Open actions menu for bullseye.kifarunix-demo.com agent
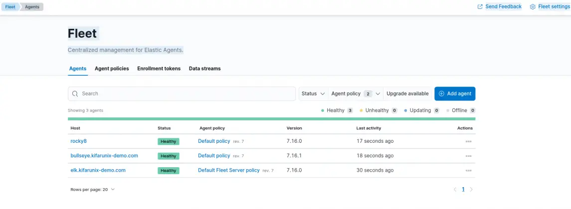The image size is (571, 209). coord(468,156)
